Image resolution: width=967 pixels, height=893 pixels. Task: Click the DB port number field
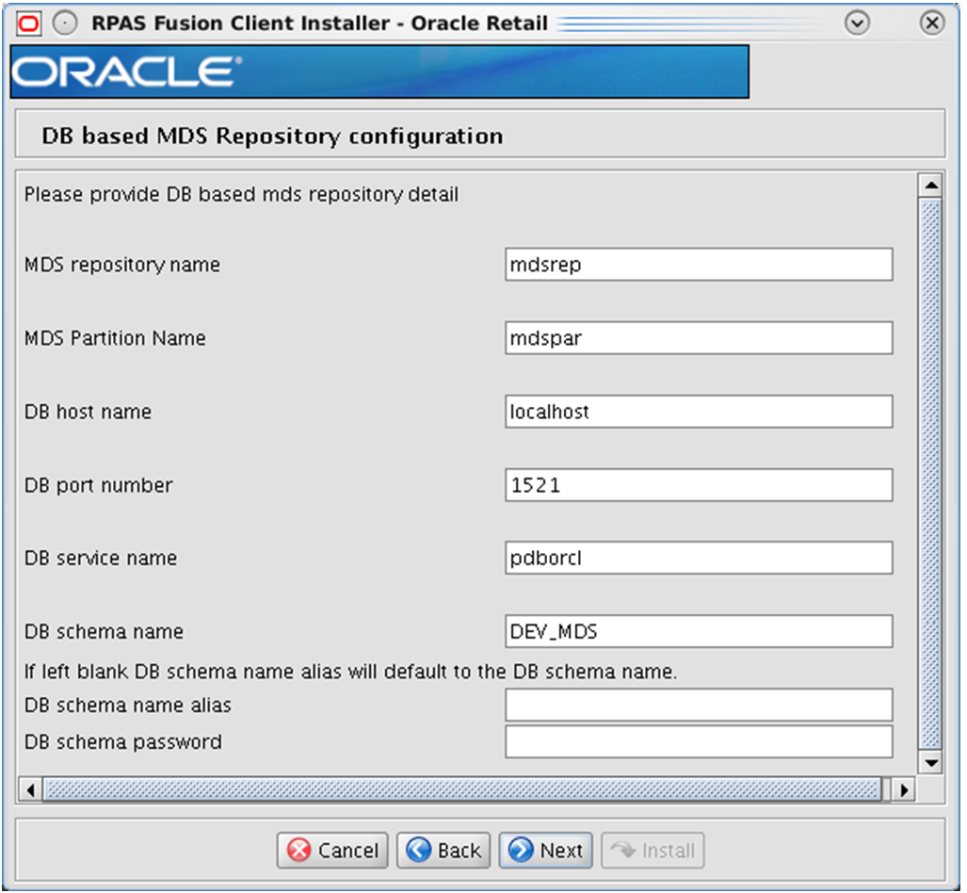pos(699,485)
